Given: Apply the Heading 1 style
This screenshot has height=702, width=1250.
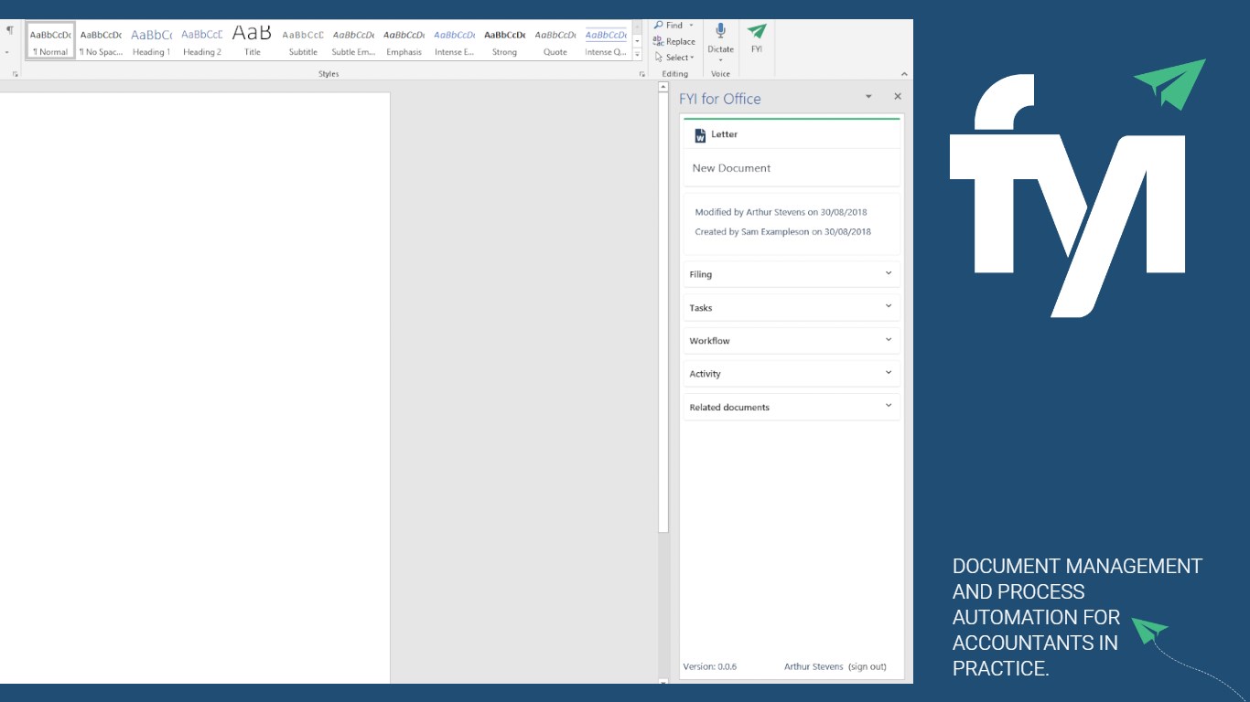Looking at the screenshot, I should (151, 41).
